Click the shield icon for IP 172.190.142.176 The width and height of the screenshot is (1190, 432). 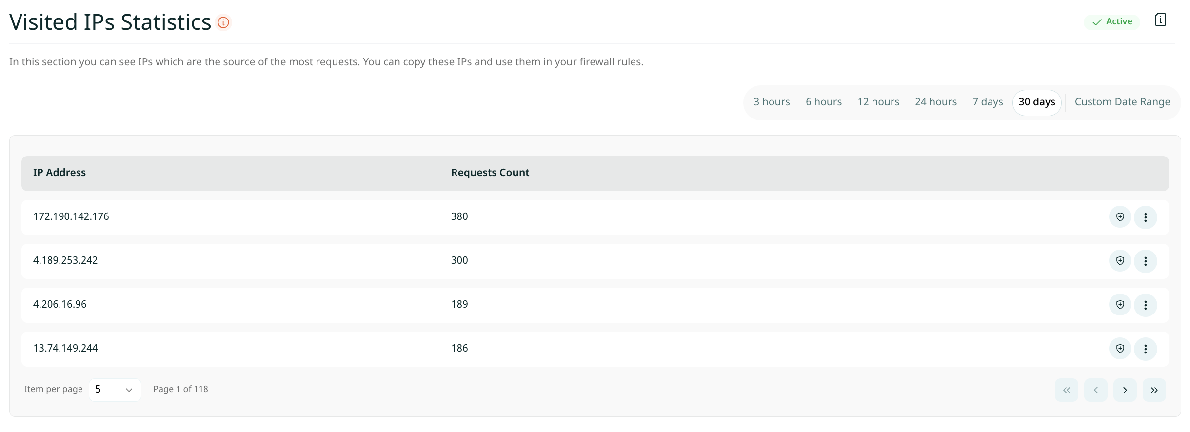(x=1120, y=217)
